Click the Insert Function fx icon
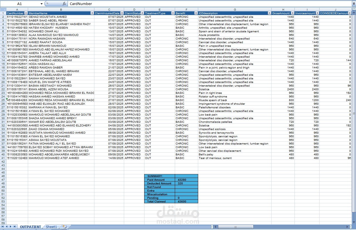The image size is (356, 230). tap(64, 4)
